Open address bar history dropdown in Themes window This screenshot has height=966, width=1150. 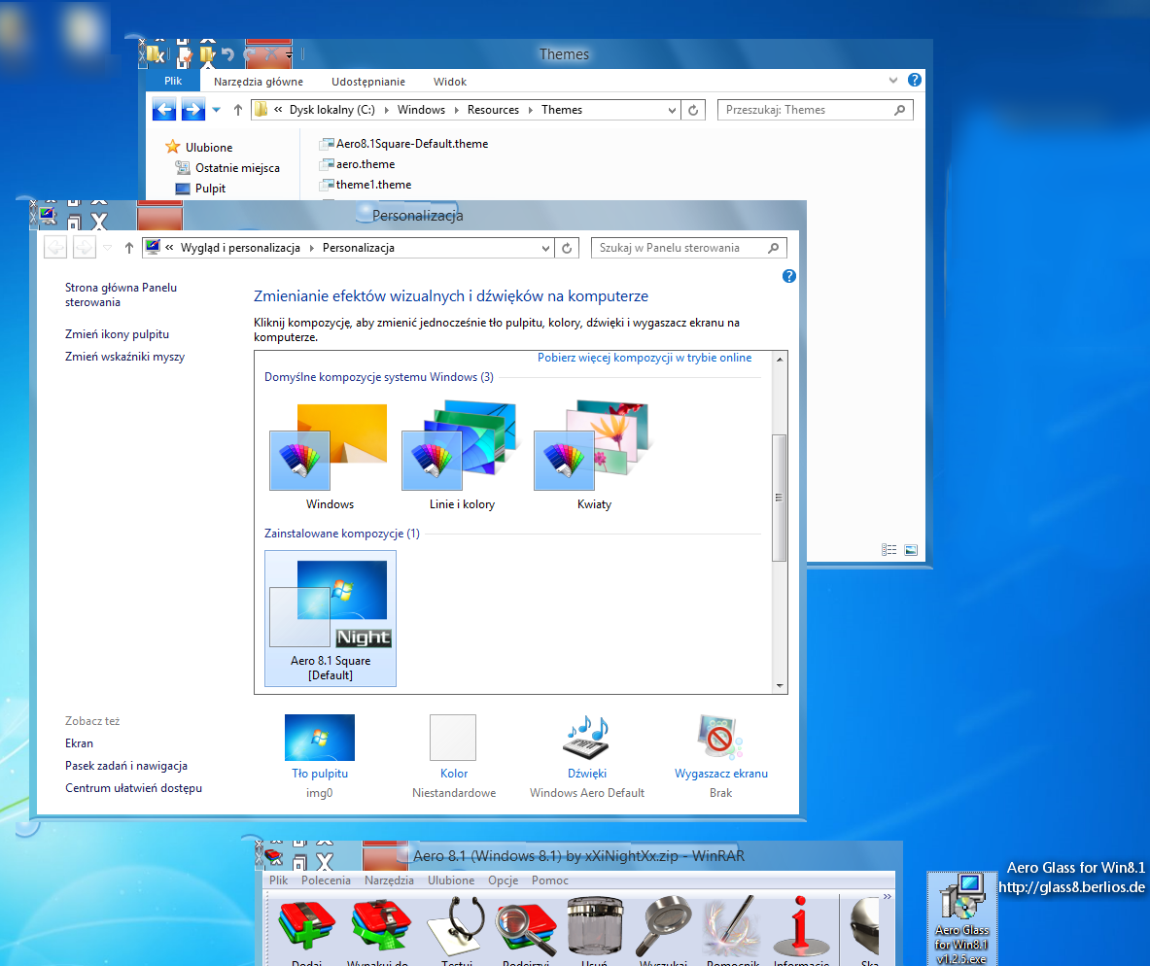tap(672, 110)
